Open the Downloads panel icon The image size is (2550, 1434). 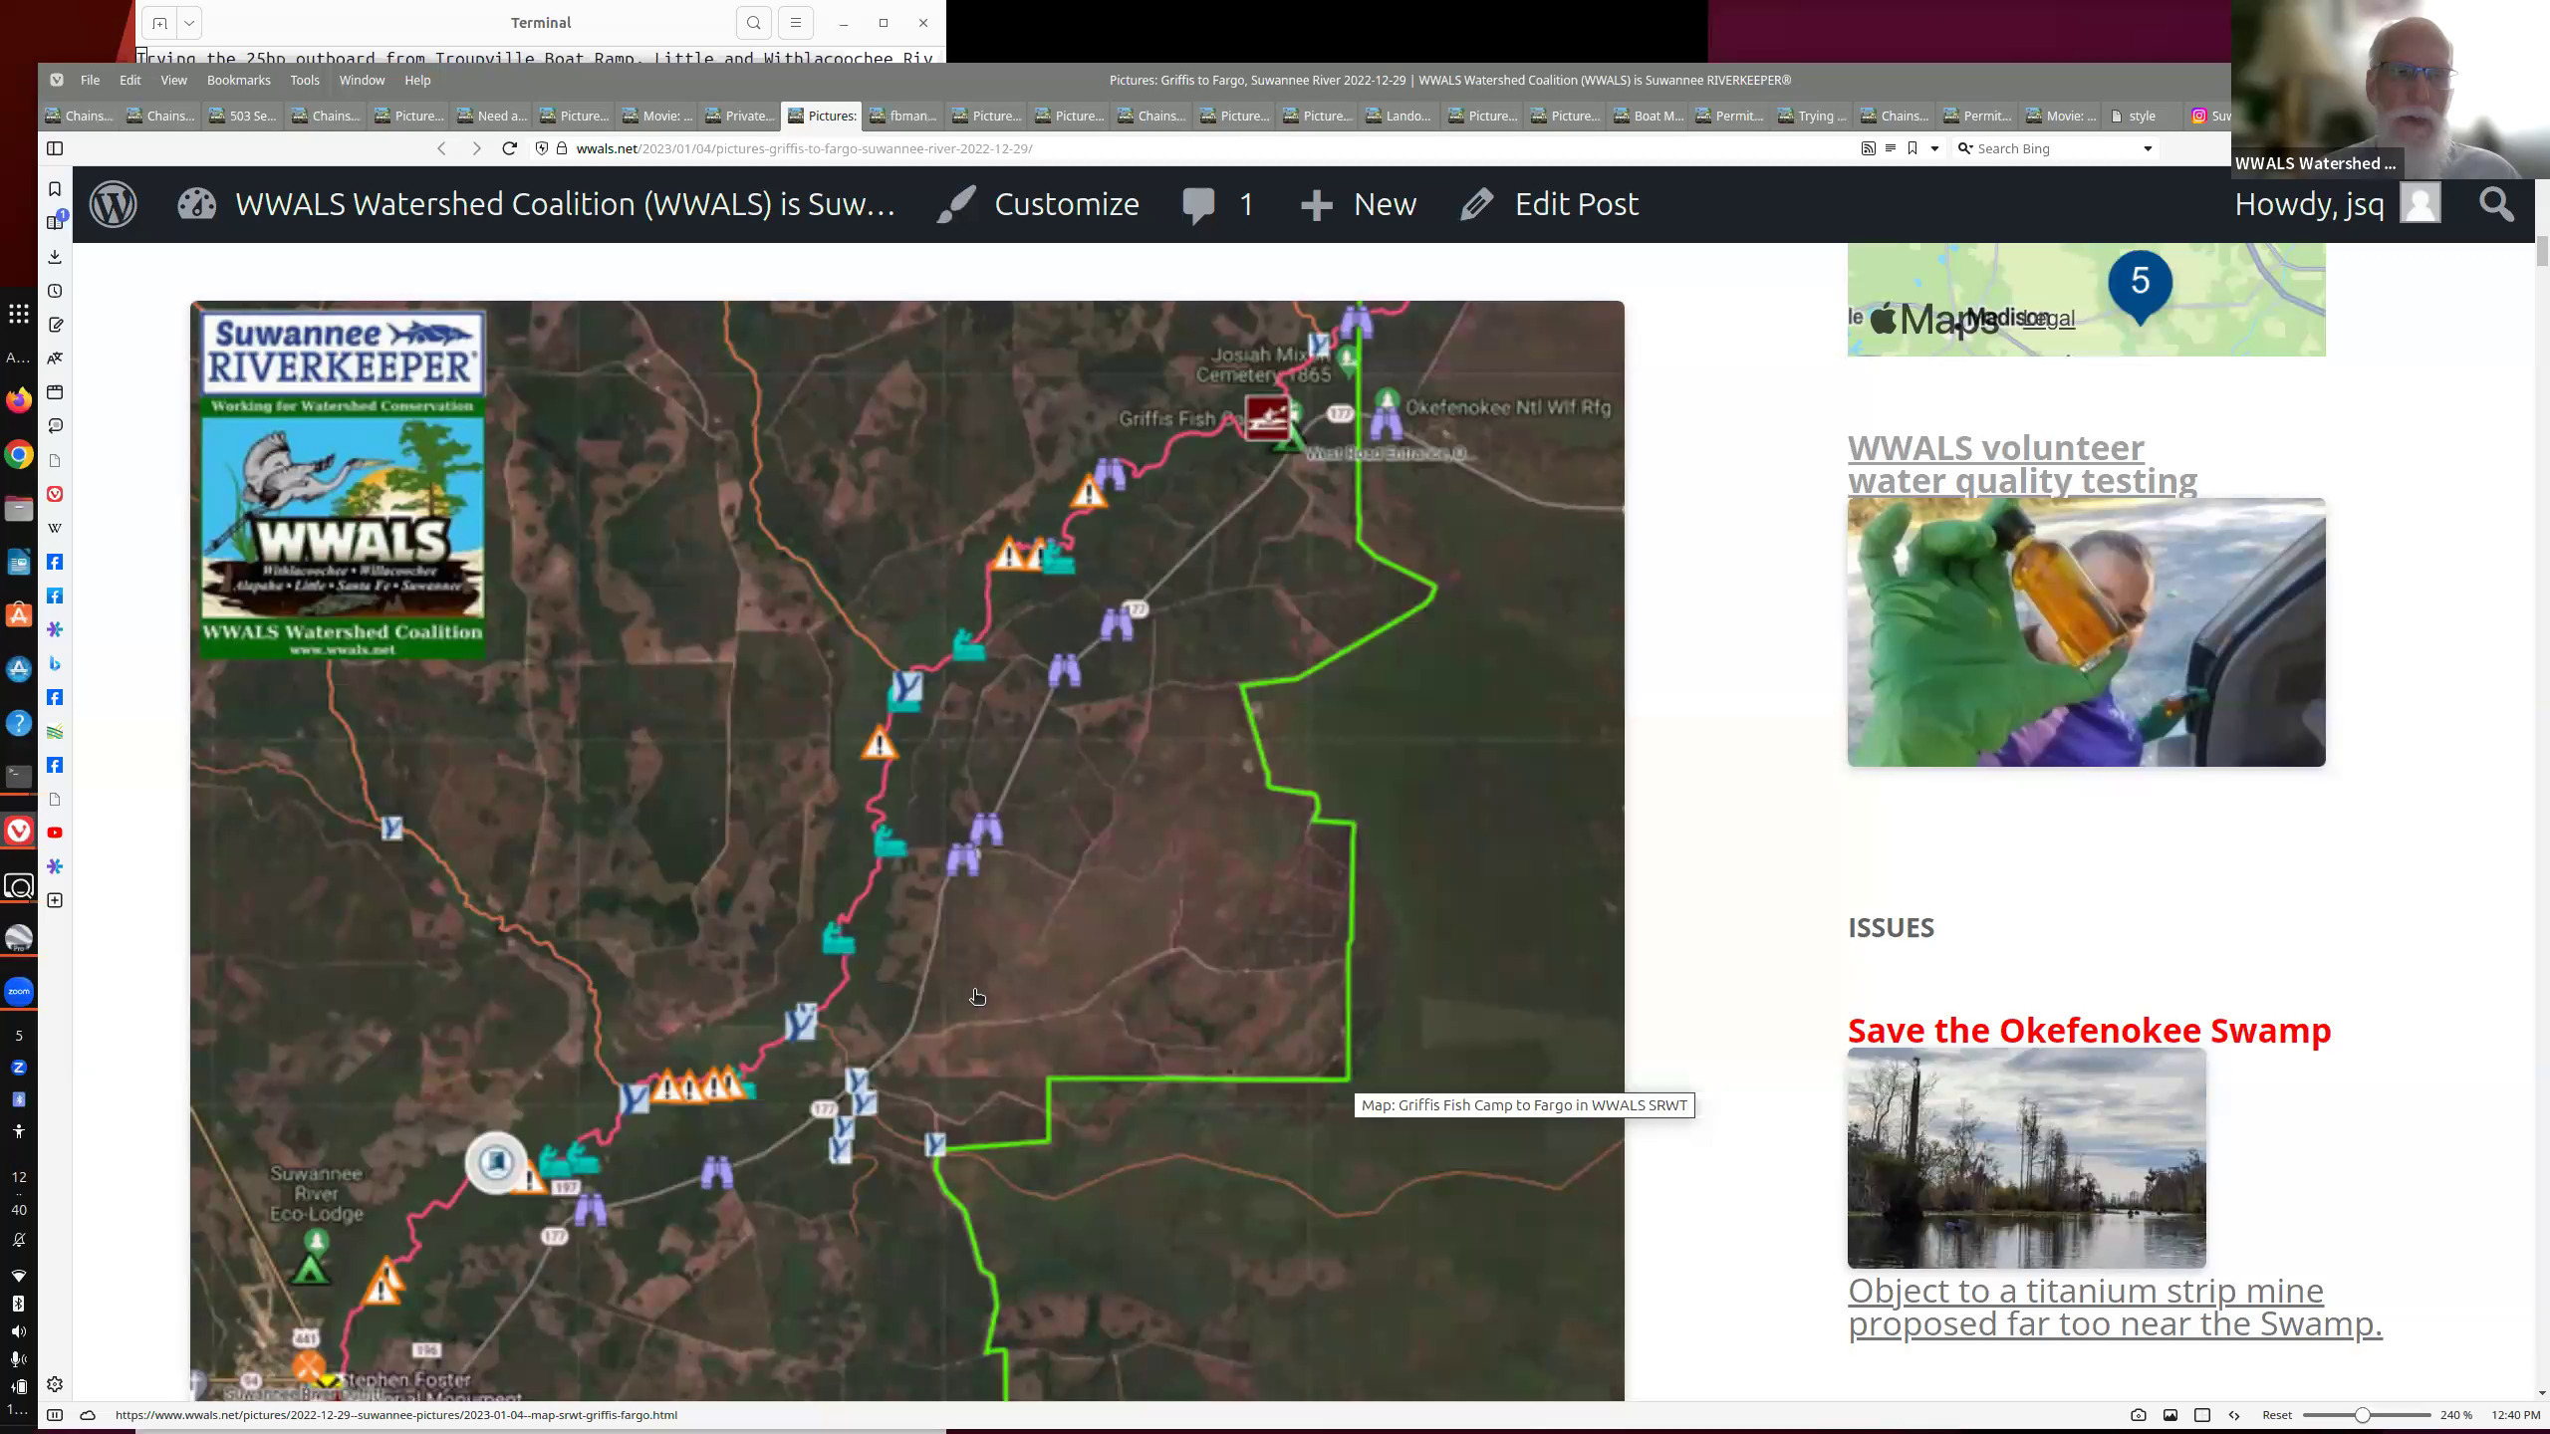coord(55,257)
